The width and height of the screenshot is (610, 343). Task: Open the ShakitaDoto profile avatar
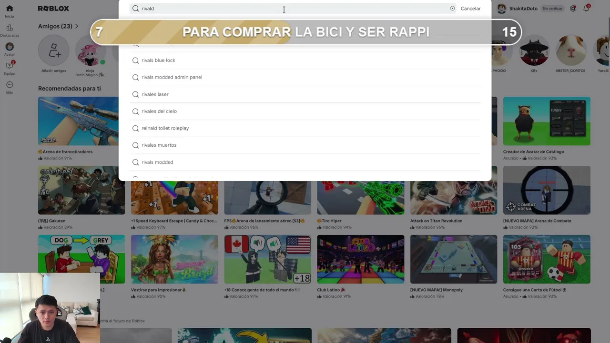click(x=502, y=9)
